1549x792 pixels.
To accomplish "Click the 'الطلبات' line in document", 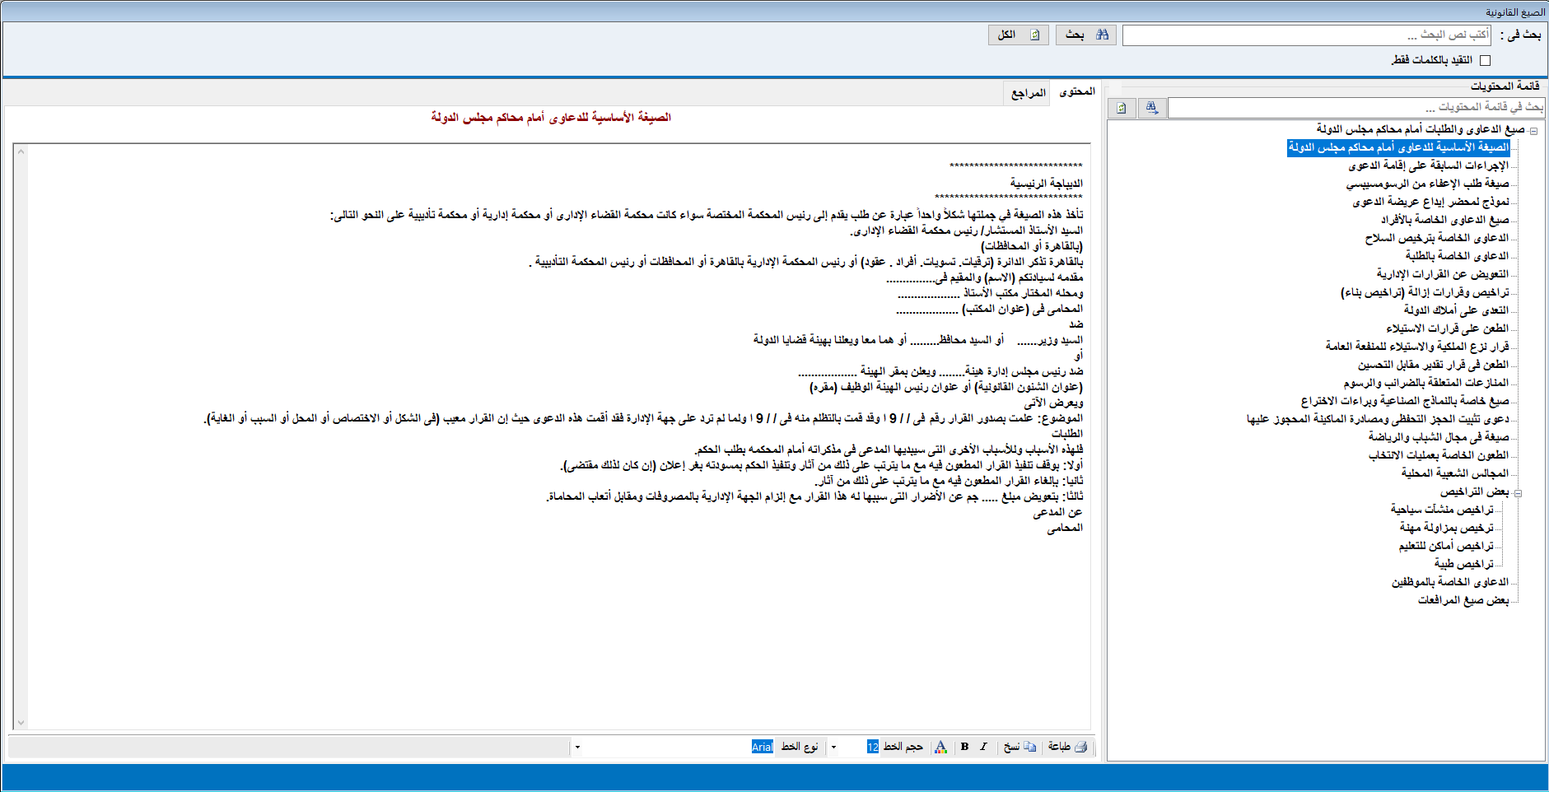I will (x=1067, y=433).
